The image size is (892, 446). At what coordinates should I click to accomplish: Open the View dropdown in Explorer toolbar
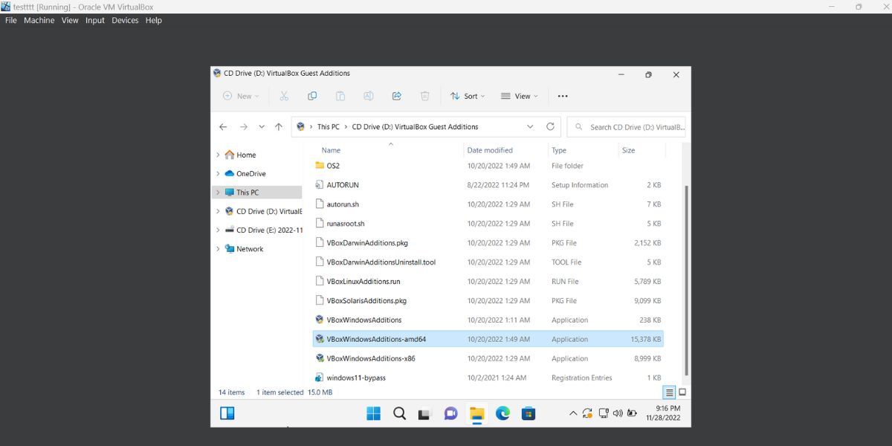tap(519, 96)
